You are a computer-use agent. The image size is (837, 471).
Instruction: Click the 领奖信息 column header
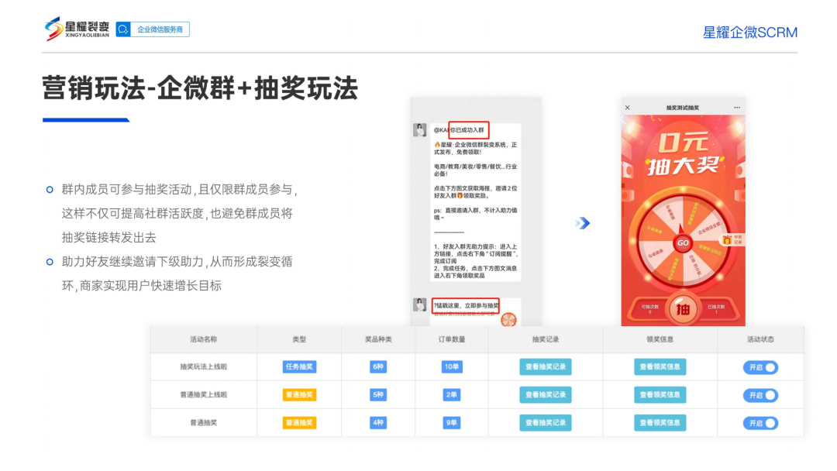[660, 339]
